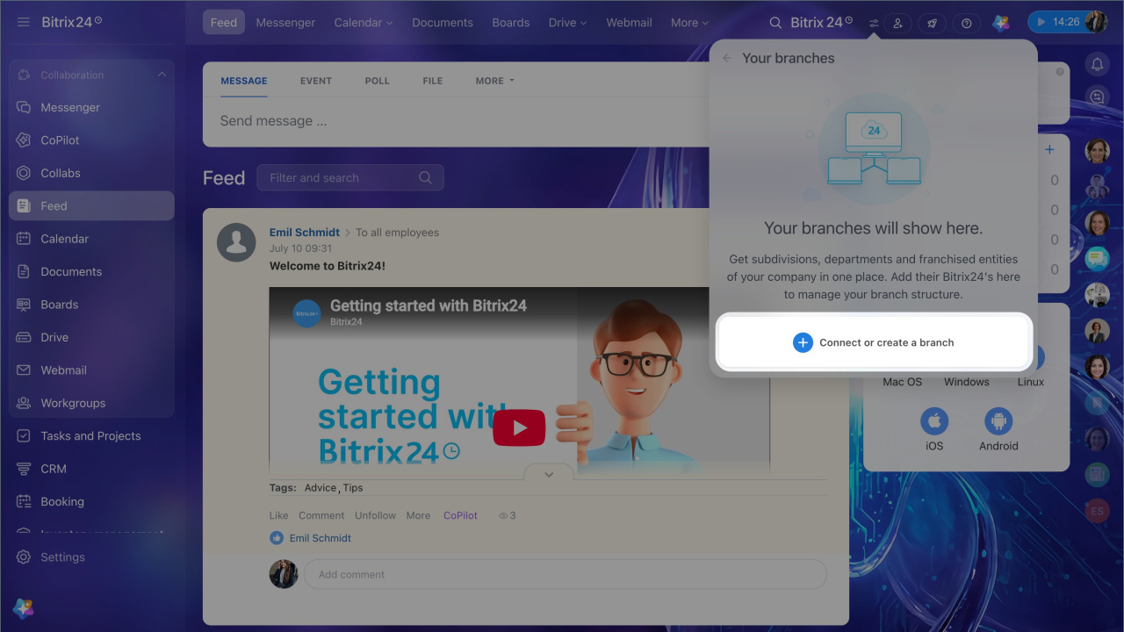Screen dimensions: 1124x632
Task: Click the ES initials avatar in the right bar
Action: [1097, 511]
